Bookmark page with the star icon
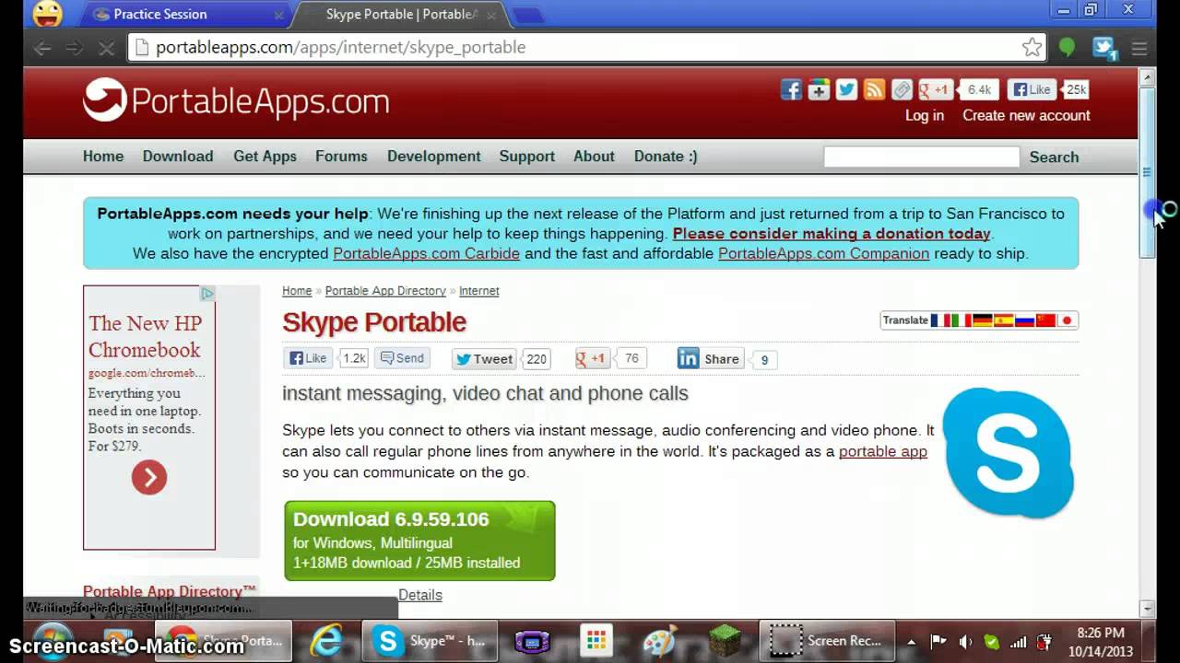This screenshot has width=1180, height=663. (x=1032, y=47)
